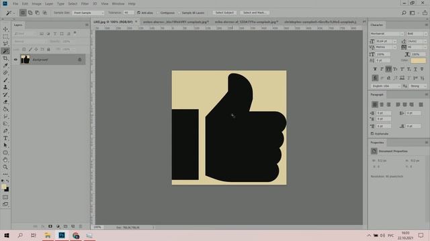Select the Crop tool

coord(5,58)
